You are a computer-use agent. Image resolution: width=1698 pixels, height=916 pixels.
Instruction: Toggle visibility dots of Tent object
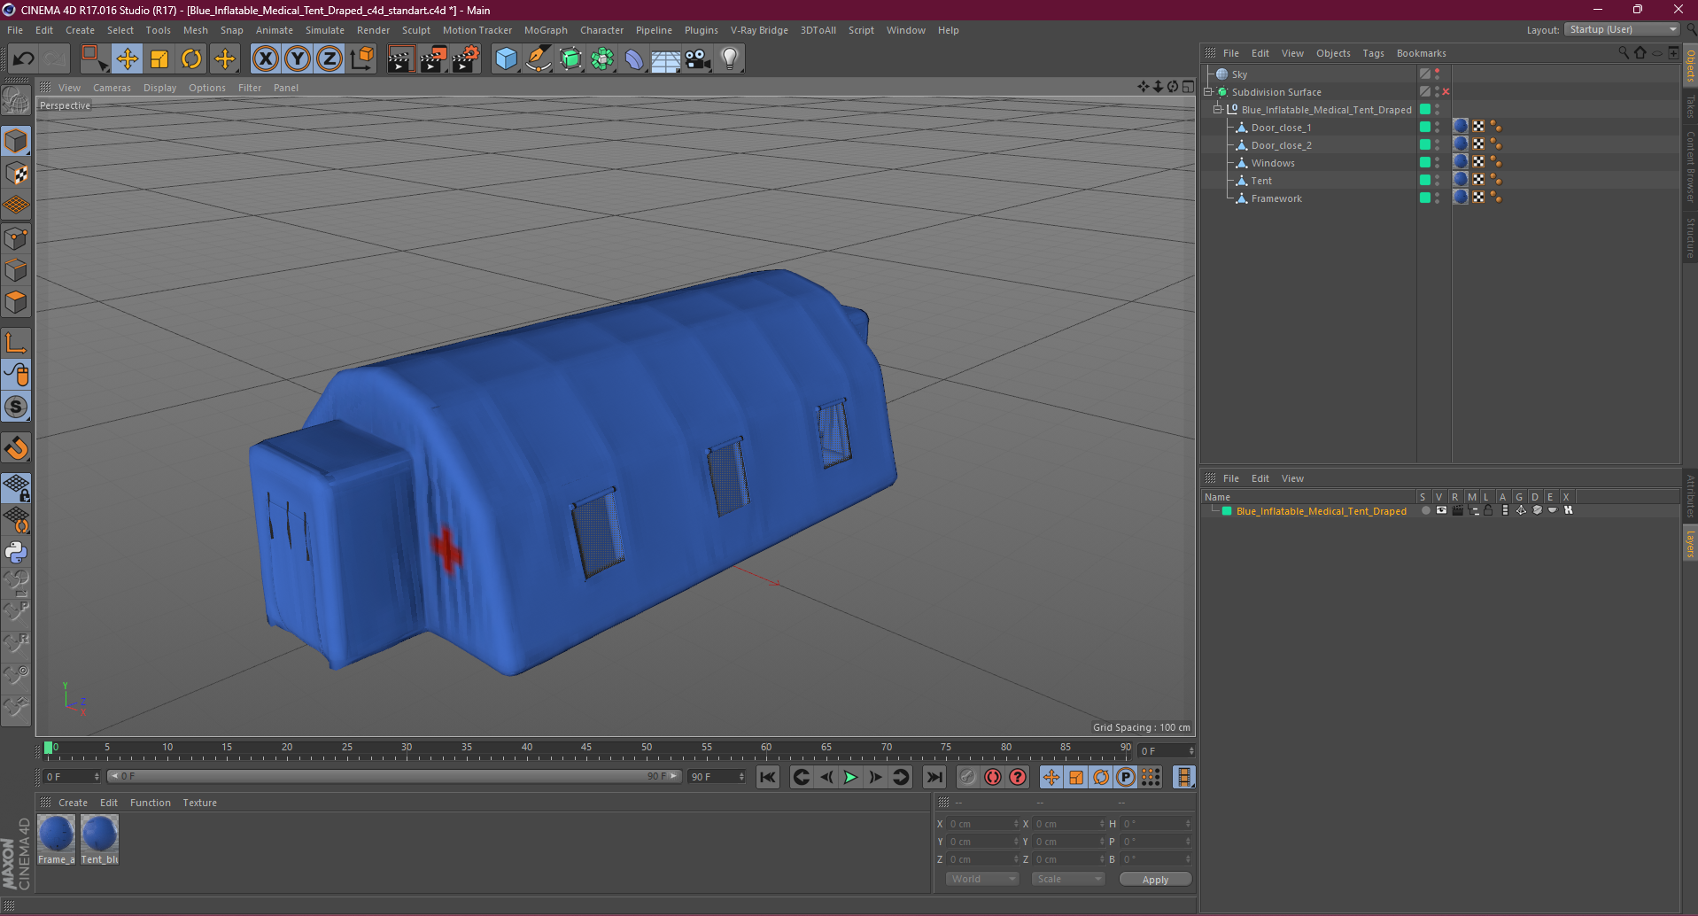1437,181
